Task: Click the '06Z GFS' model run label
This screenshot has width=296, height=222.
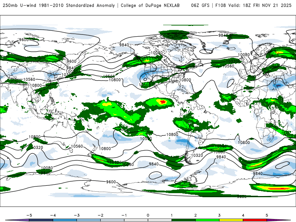Action: pos(200,6)
